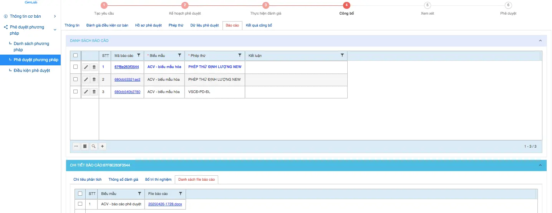This screenshot has height=213, width=552.
Task: Go to step 4 Công bố
Action: [x=346, y=5]
